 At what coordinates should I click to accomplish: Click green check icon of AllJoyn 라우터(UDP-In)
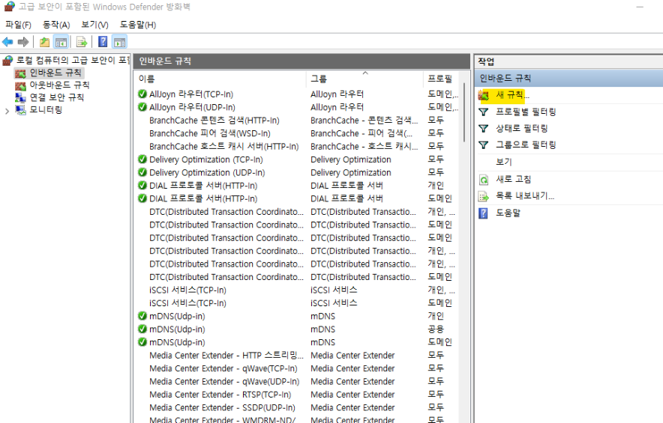pyautogui.click(x=142, y=107)
